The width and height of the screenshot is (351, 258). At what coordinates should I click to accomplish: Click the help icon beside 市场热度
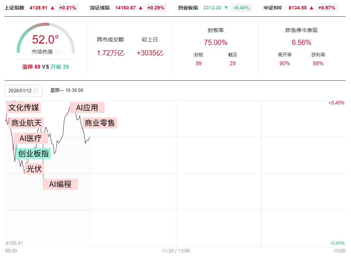pyautogui.click(x=57, y=52)
